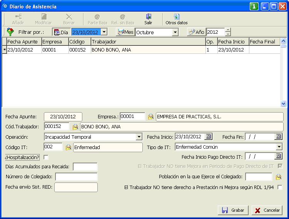Decrease the year 2012 spinner

tap(228, 34)
